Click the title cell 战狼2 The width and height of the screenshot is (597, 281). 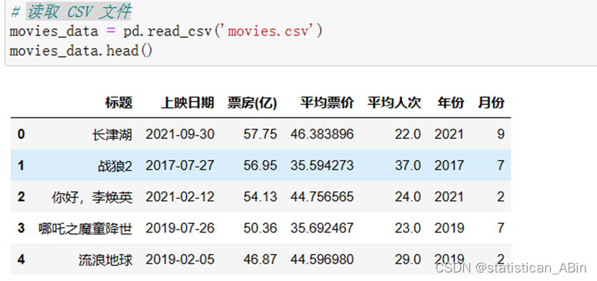pyautogui.click(x=115, y=166)
